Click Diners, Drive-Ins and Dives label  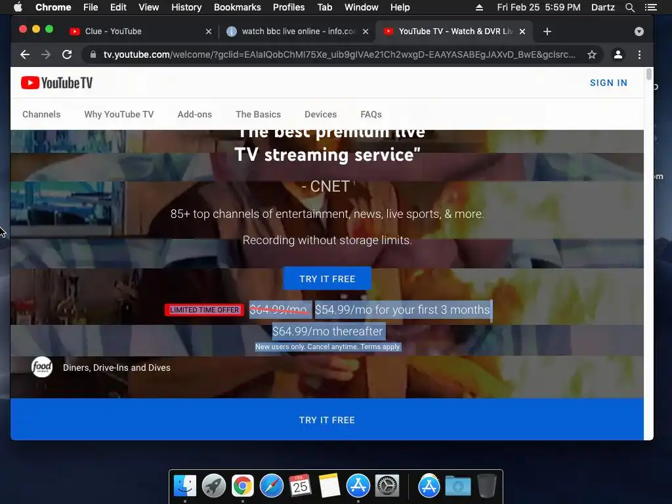117,367
